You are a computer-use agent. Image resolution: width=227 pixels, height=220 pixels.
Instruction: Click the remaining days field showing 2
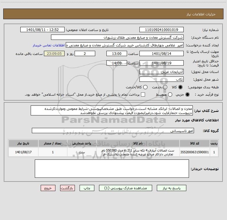85,53
